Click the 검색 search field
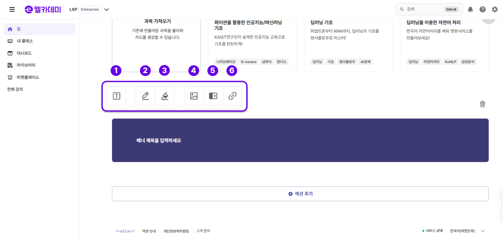This screenshot has height=239, width=503. tap(429, 9)
